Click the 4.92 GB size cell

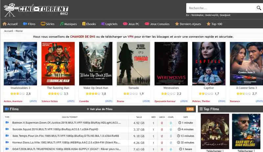pyautogui.click(x=139, y=123)
